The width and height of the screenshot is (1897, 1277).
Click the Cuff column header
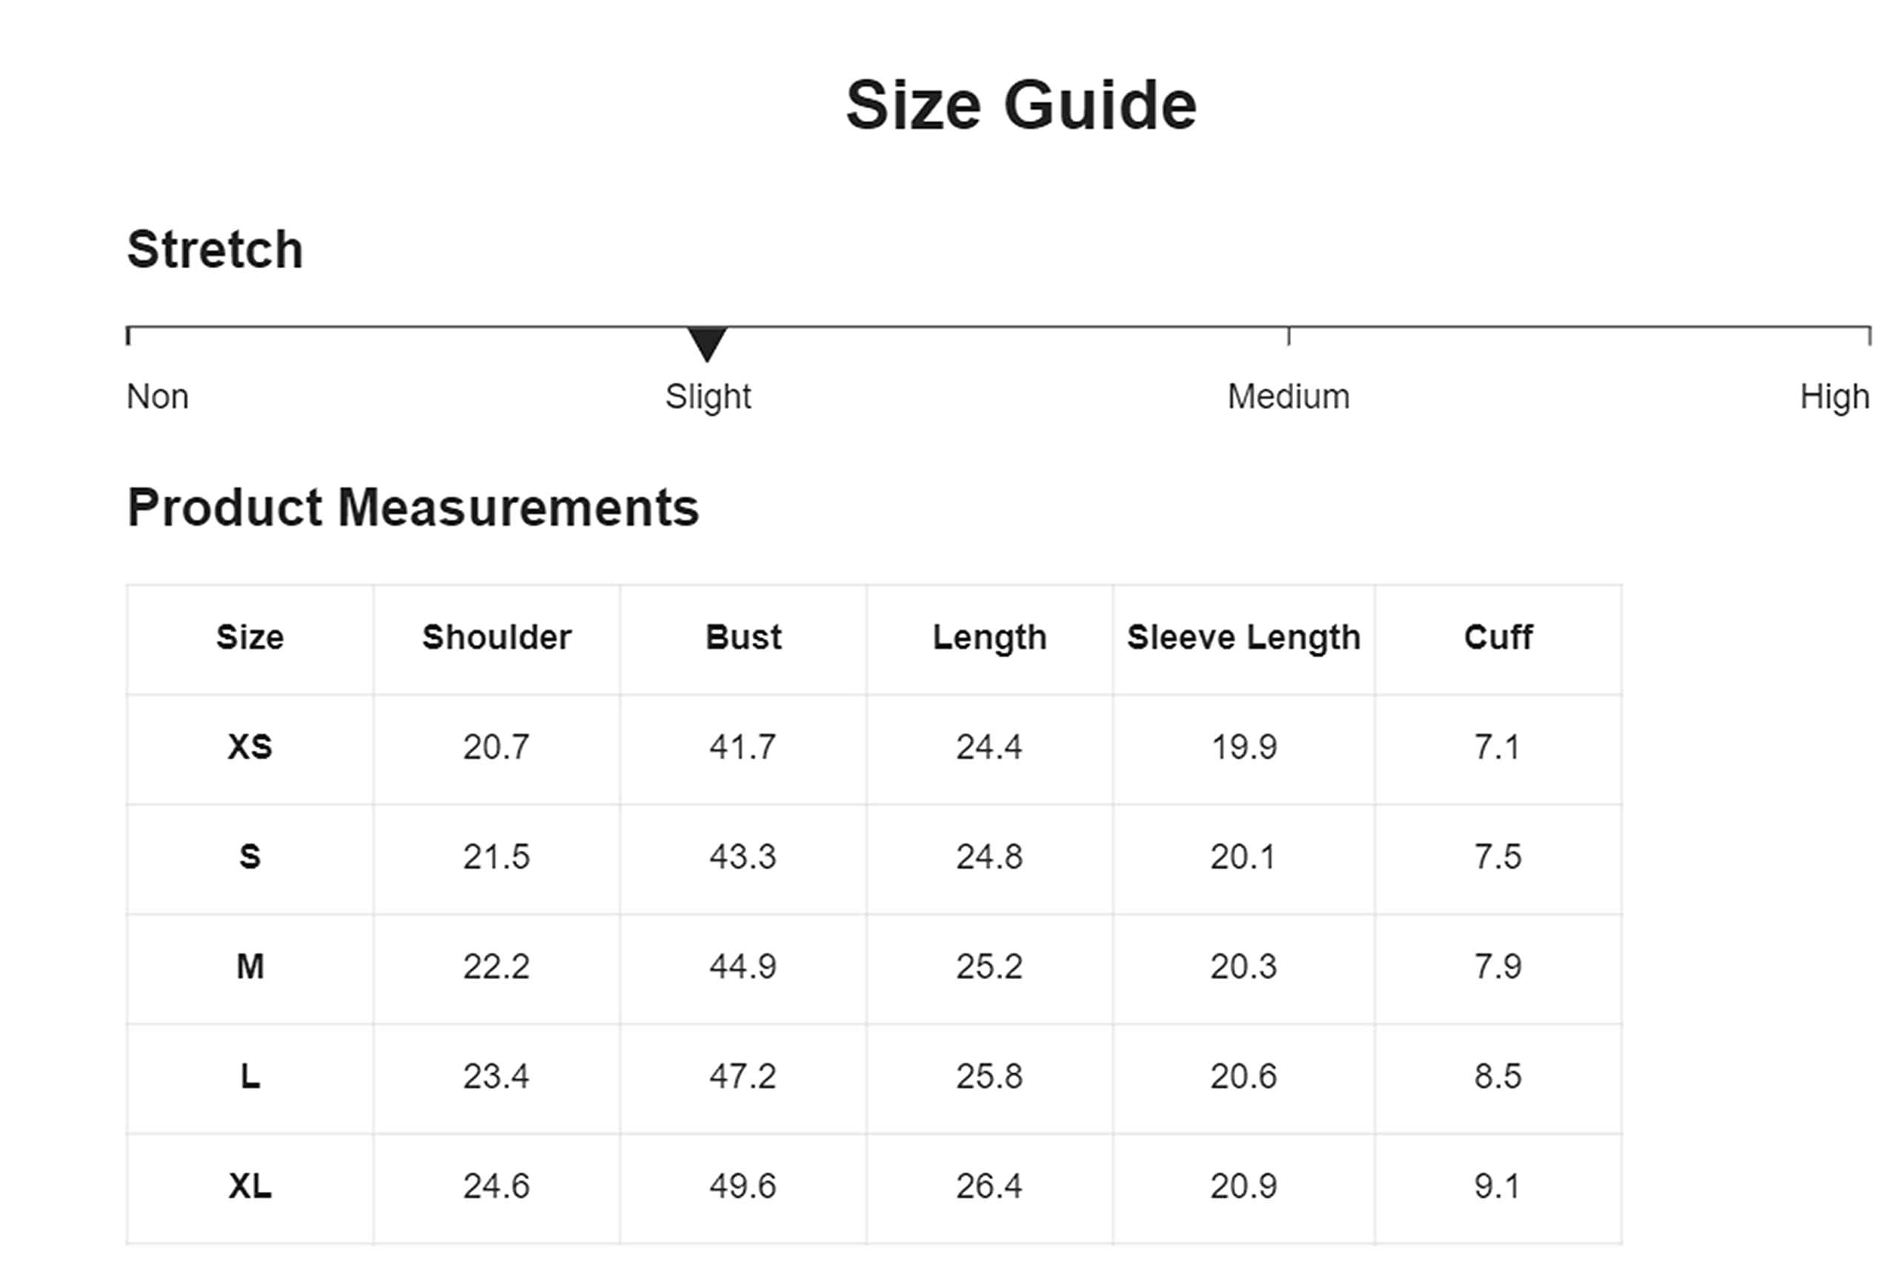(x=1498, y=637)
